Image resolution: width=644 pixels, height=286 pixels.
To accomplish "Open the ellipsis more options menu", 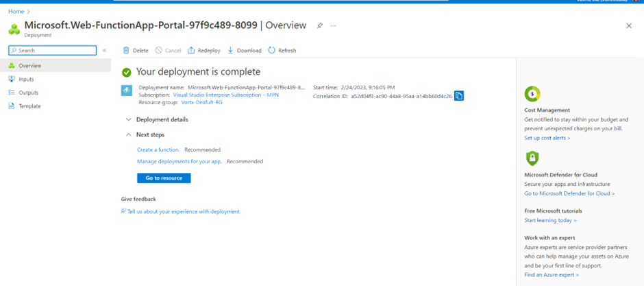I will 333,25.
